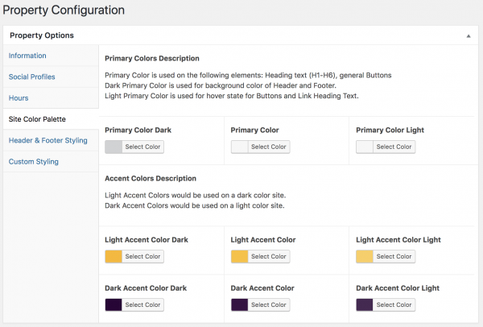Click Light Accent Color Light yellow swatch
This screenshot has width=483, height=327.
pos(365,256)
